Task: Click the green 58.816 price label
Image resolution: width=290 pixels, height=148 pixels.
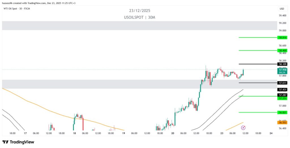Action: click(x=282, y=37)
